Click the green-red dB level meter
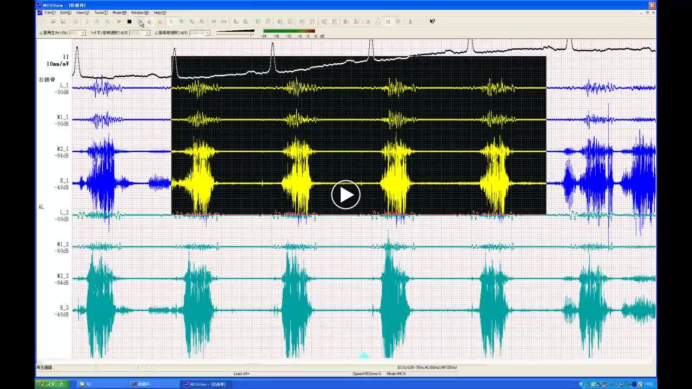Viewport: 692px width, 389px height. click(289, 31)
